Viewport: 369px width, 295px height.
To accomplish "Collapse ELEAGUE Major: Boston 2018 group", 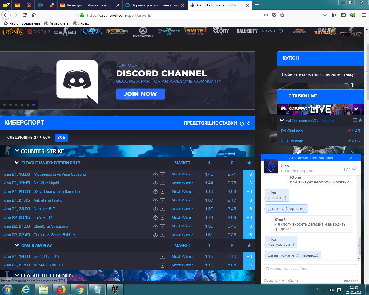I will pyautogui.click(x=17, y=163).
